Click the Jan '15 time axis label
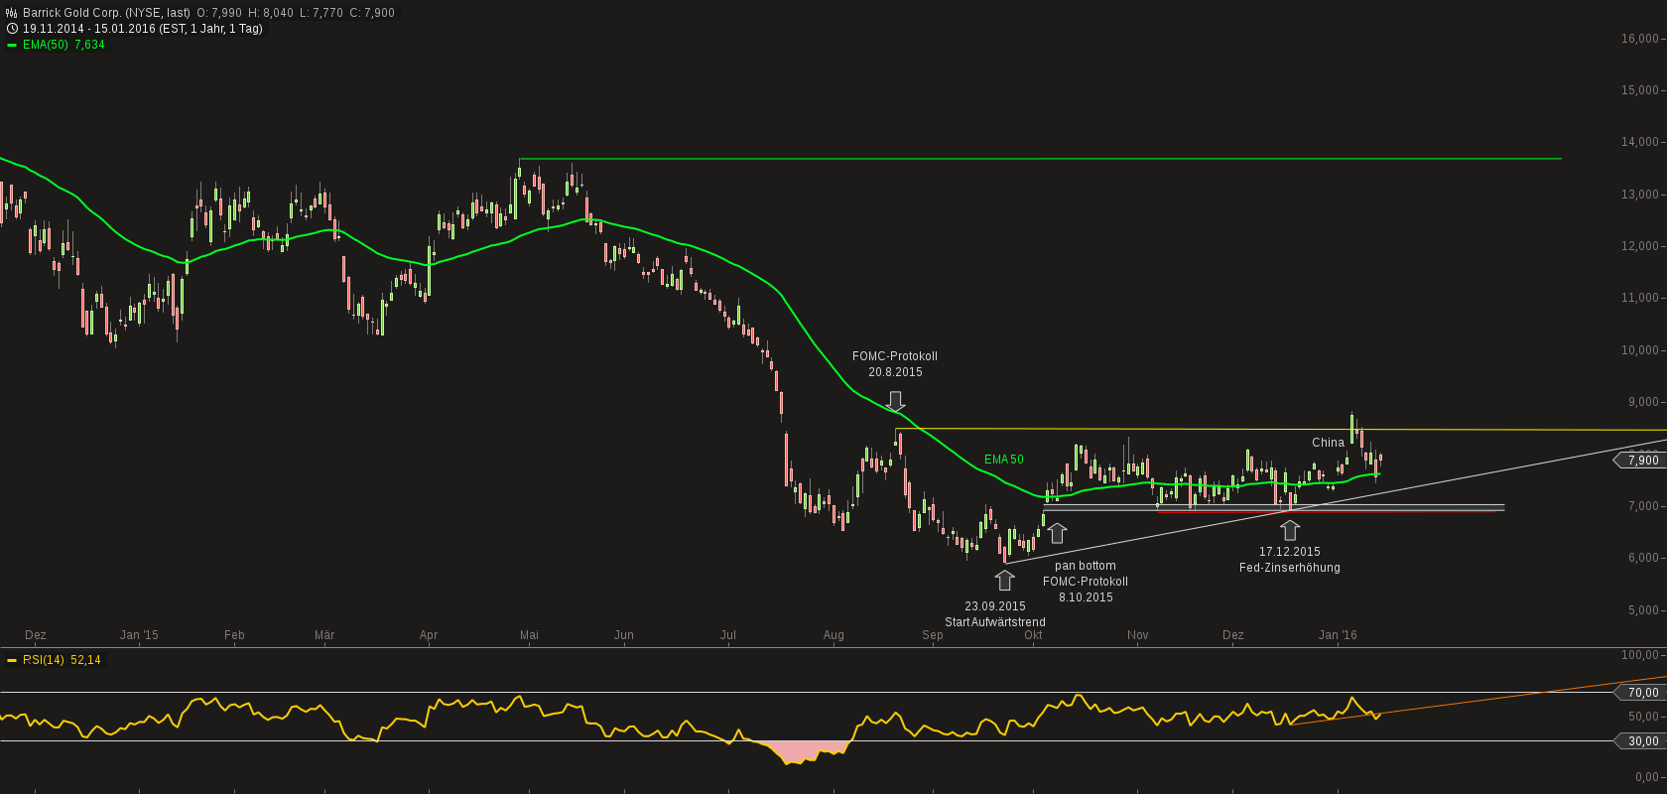The image size is (1667, 794). point(139,635)
